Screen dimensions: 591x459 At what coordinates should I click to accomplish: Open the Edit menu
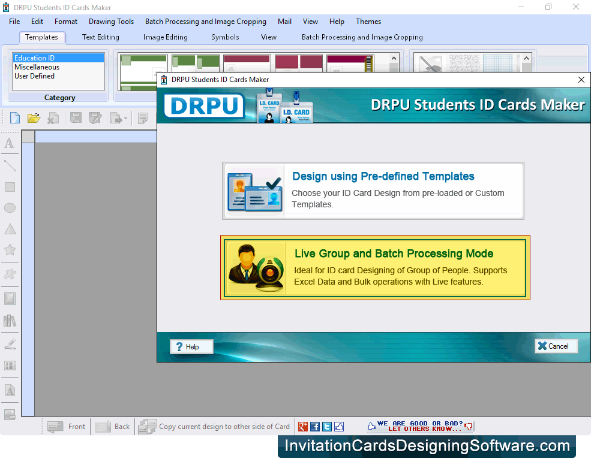tap(37, 22)
